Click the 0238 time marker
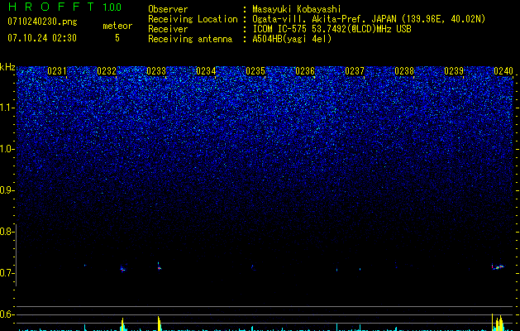Screen dimensions: 520x331 [x=404, y=71]
